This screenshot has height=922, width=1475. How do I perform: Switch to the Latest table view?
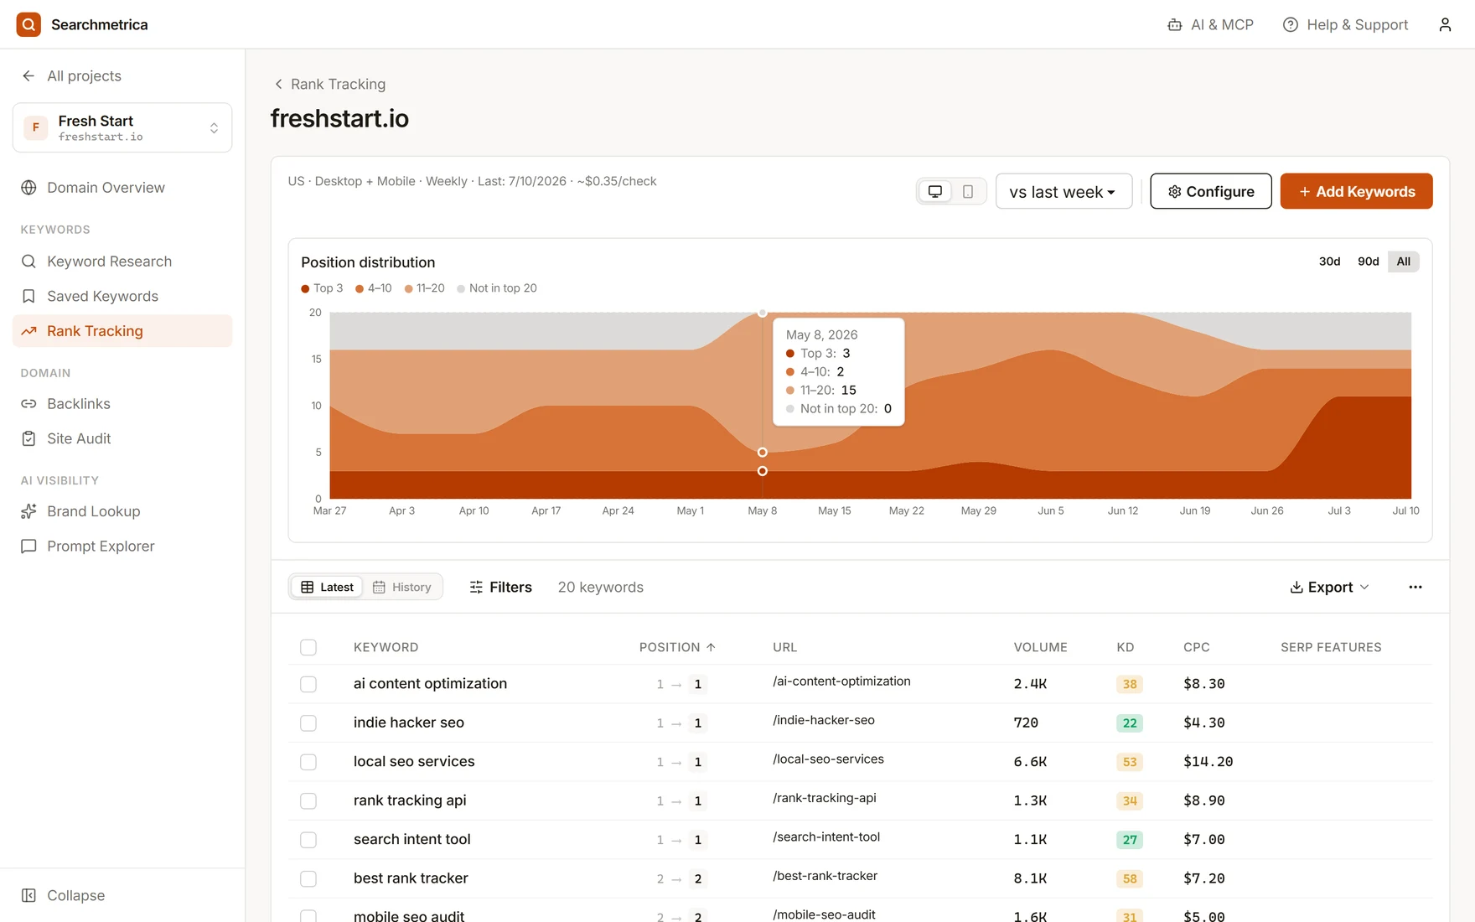pyautogui.click(x=328, y=587)
